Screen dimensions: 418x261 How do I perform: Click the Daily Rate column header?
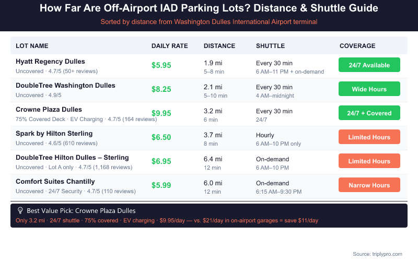169,46
